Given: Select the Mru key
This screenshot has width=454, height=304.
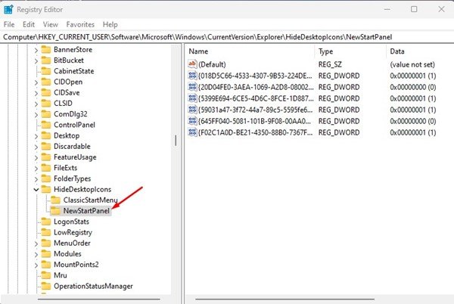Looking at the screenshot, I should pyautogui.click(x=61, y=275).
